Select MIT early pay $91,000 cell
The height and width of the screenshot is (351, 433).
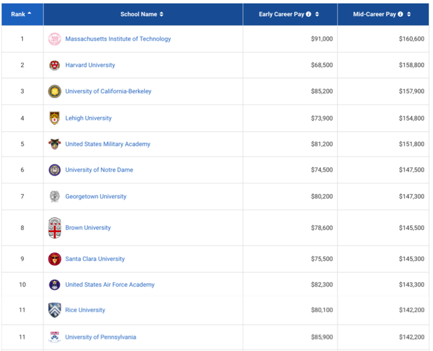pyautogui.click(x=290, y=39)
